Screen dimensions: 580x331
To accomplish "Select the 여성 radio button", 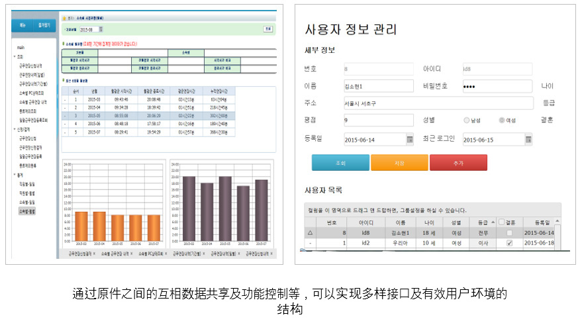I will 502,120.
